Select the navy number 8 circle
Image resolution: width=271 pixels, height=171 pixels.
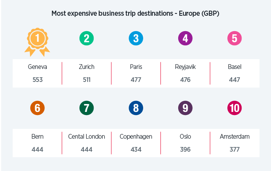click(136, 108)
